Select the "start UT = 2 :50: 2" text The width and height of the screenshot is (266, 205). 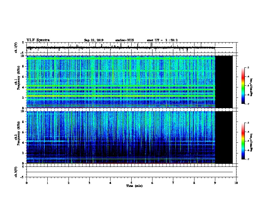click(162, 40)
